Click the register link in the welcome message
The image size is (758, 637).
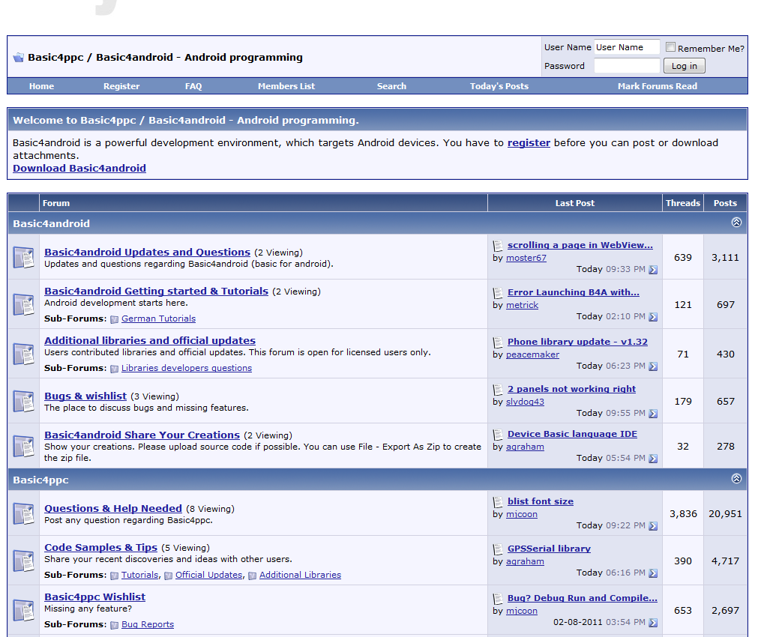529,142
